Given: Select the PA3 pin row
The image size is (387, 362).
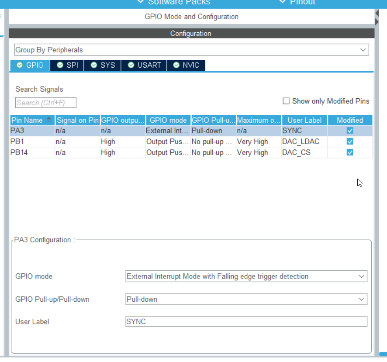Looking at the screenshot, I should [x=191, y=131].
